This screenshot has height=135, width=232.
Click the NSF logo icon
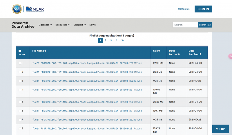(17, 9)
